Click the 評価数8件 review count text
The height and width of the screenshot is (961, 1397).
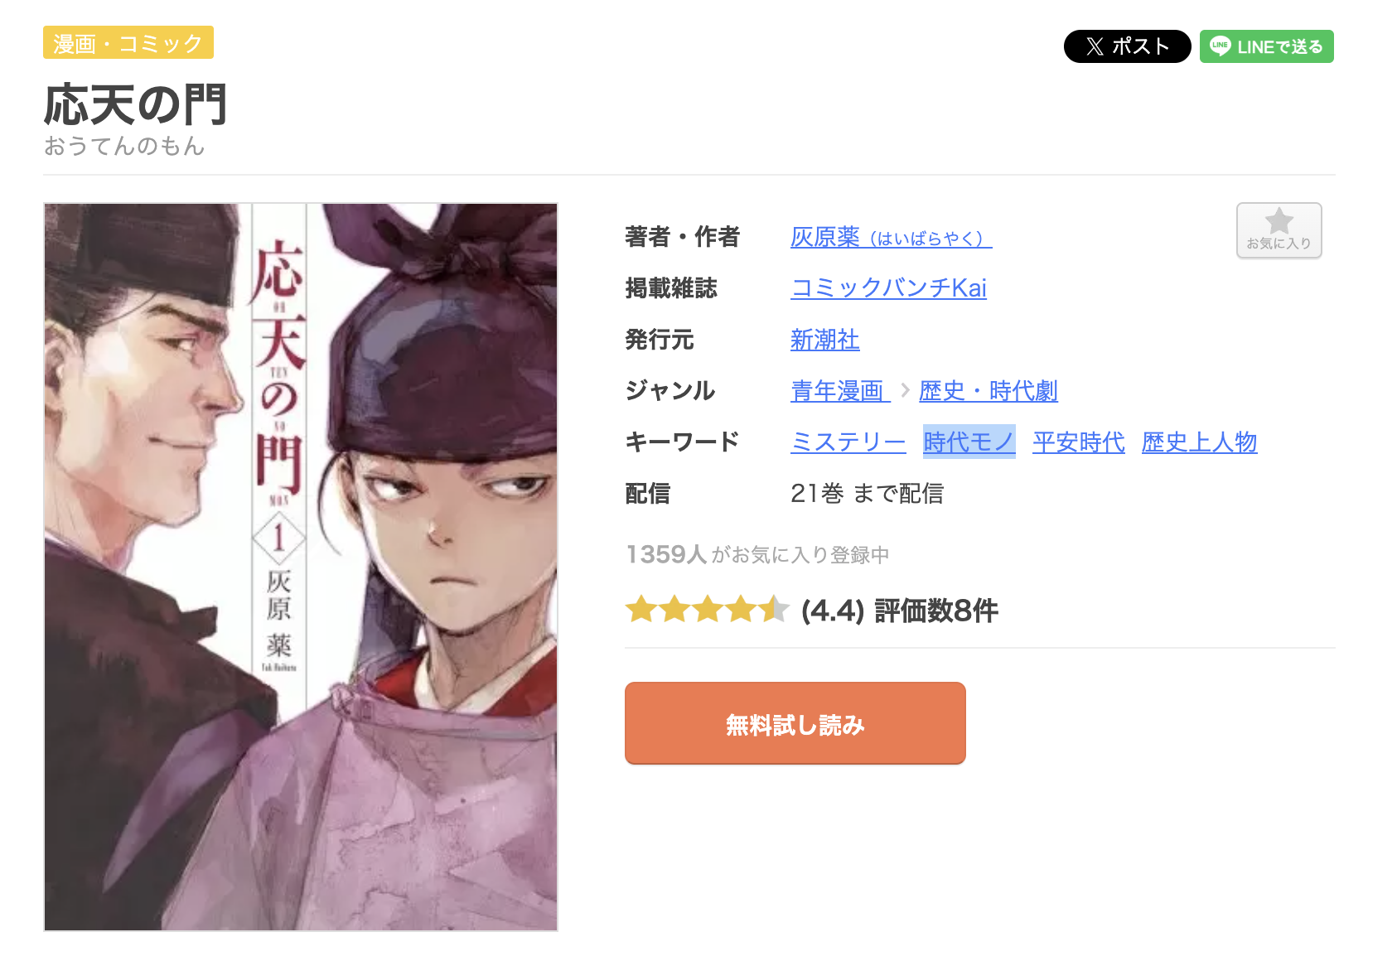coord(935,611)
